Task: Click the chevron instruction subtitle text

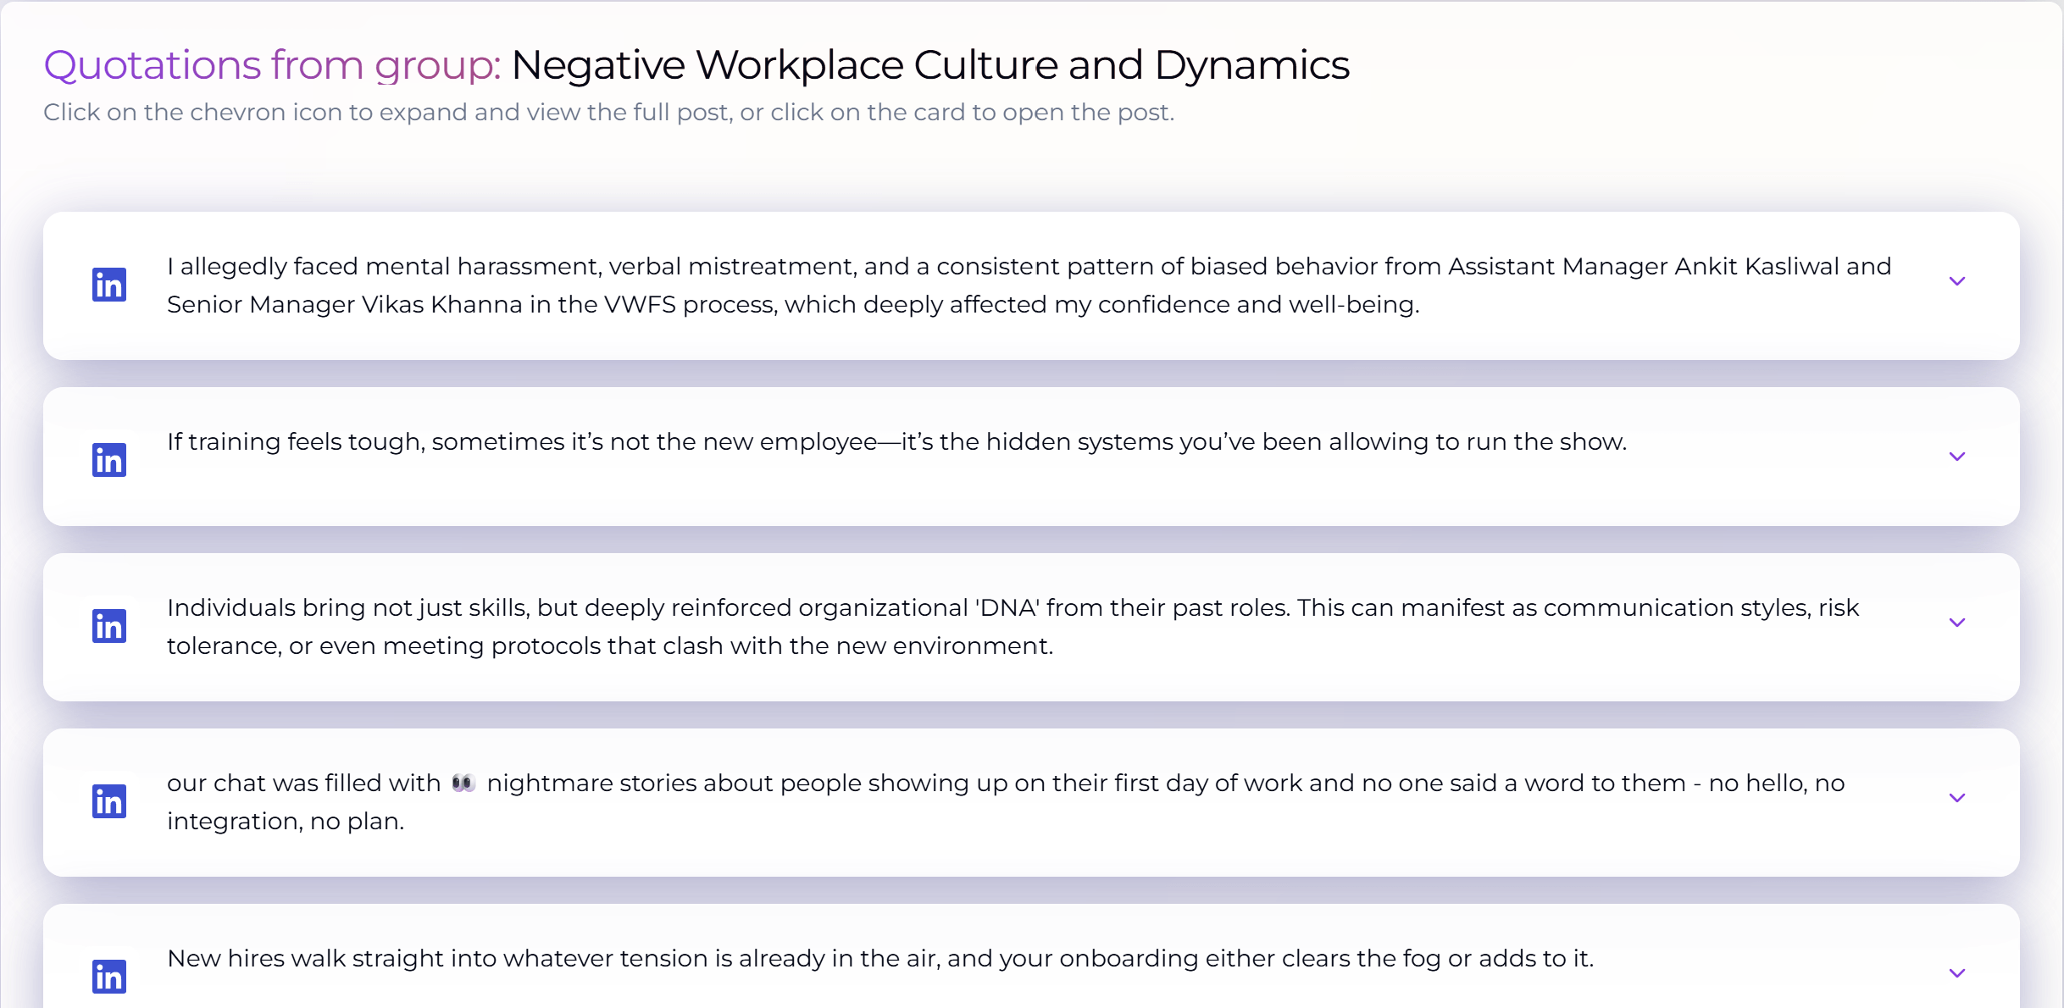Action: click(608, 112)
